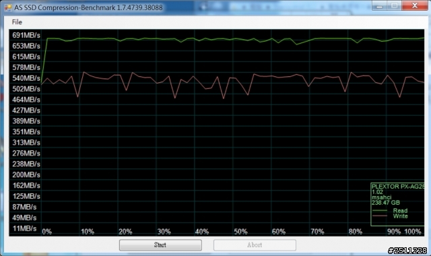The height and width of the screenshot is (256, 431).
Task: Click the 389MB/s axis label
Action: [26, 121]
